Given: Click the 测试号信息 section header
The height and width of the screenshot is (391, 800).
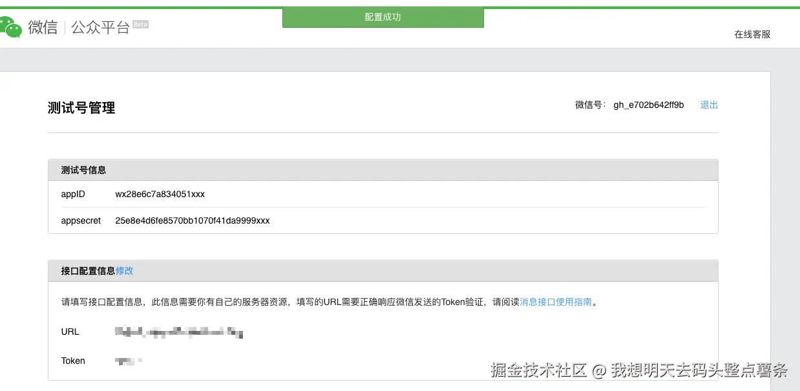Looking at the screenshot, I should click(383, 170).
